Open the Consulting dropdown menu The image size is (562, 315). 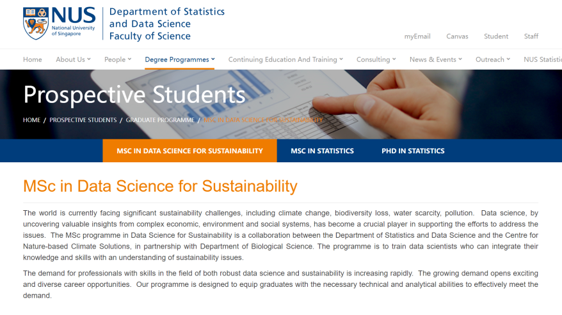tap(376, 59)
